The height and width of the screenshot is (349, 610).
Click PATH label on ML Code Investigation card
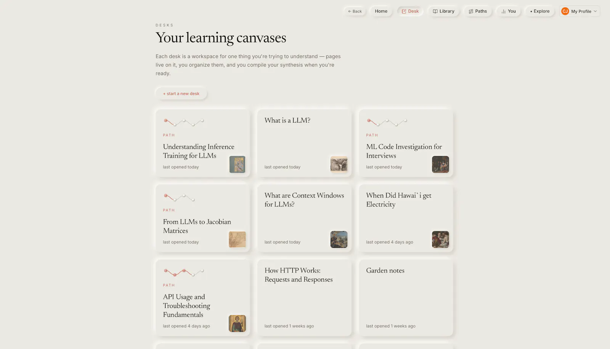[x=372, y=135]
